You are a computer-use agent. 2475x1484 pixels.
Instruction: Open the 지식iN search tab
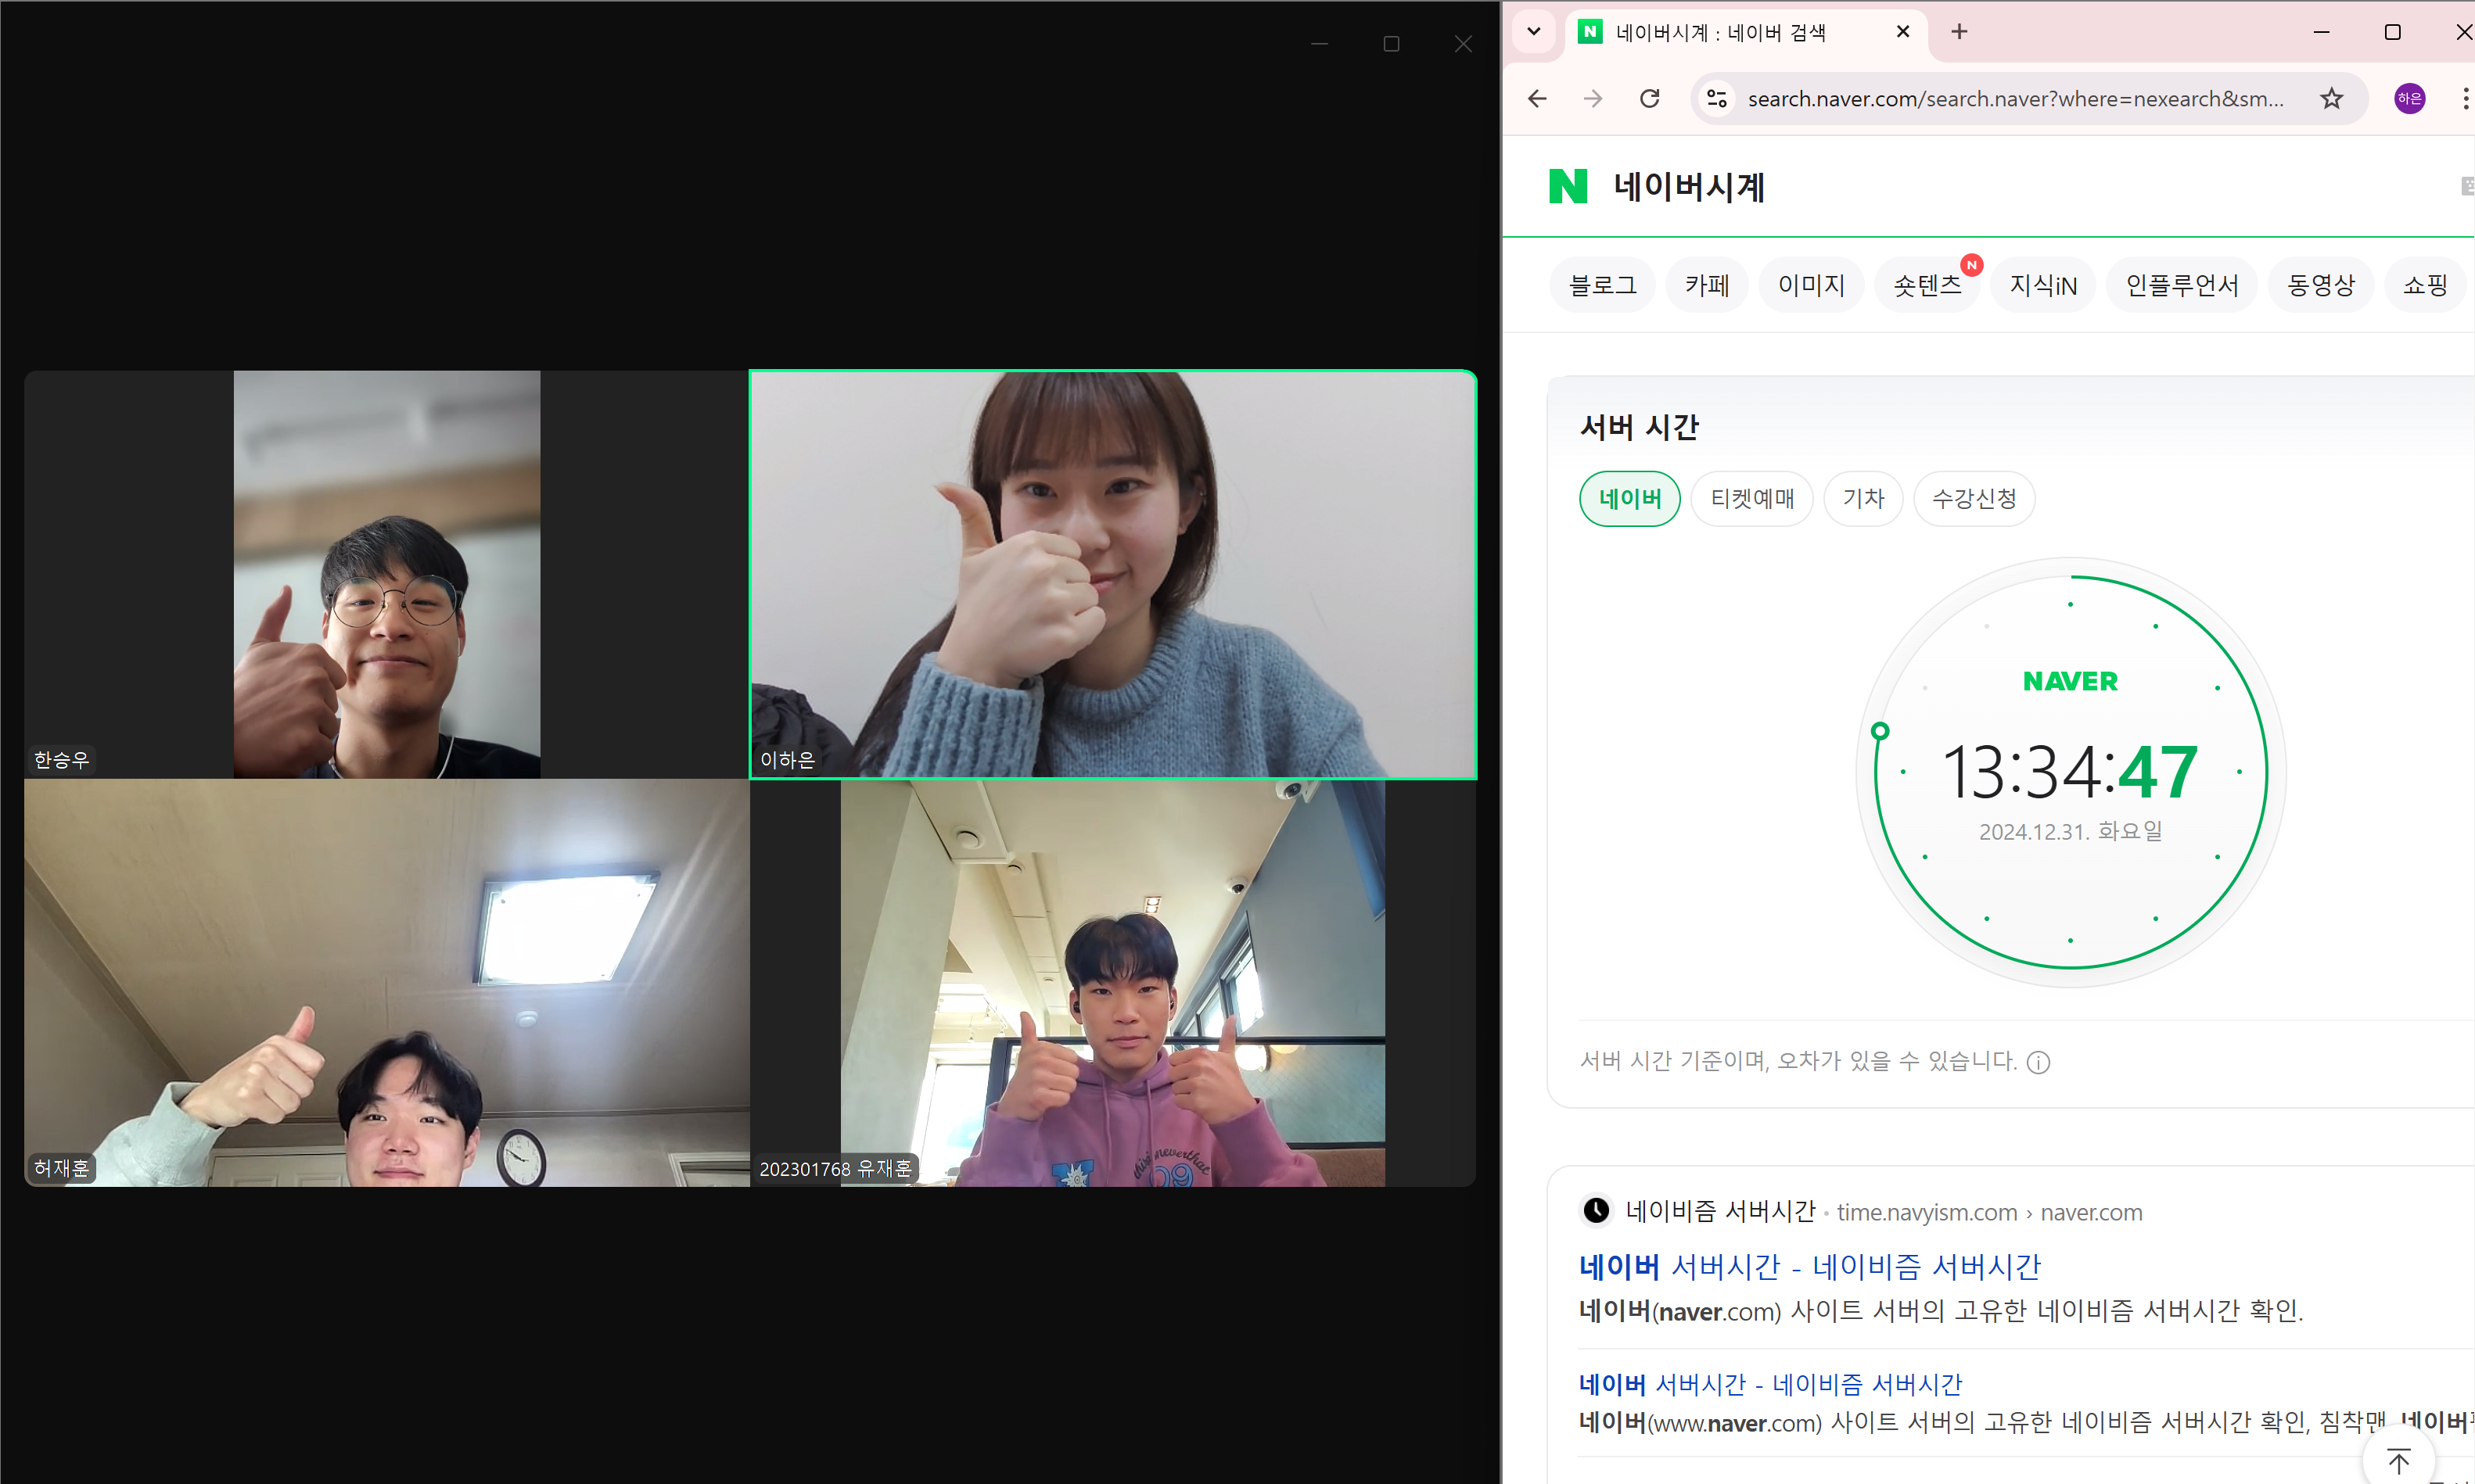point(2043,285)
